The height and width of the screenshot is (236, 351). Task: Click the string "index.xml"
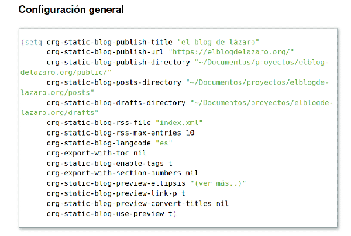(x=179, y=123)
